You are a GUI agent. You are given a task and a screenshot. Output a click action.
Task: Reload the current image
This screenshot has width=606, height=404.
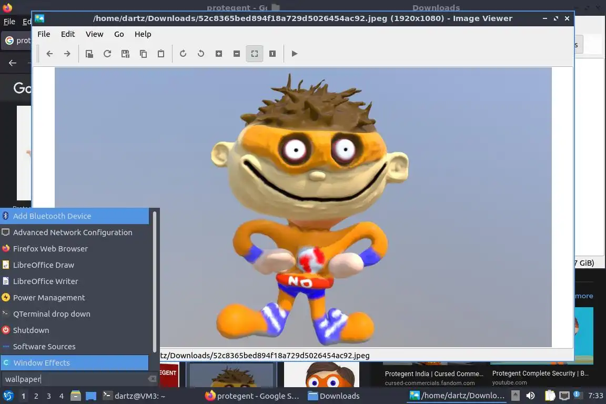107,54
